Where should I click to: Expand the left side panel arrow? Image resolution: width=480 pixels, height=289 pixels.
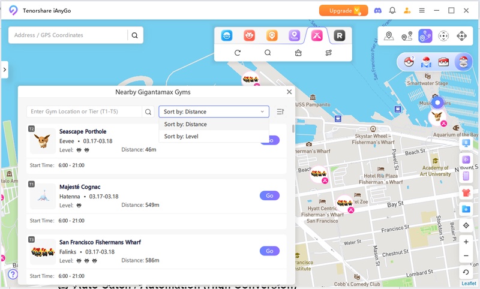tap(5, 70)
